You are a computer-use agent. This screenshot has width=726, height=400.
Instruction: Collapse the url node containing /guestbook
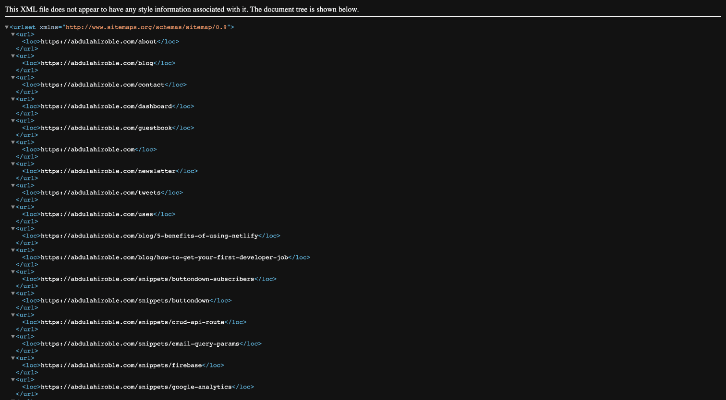tap(13, 120)
